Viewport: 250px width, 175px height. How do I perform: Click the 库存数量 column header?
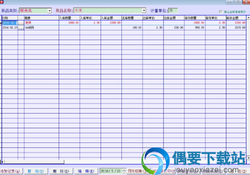pyautogui.click(x=195, y=18)
